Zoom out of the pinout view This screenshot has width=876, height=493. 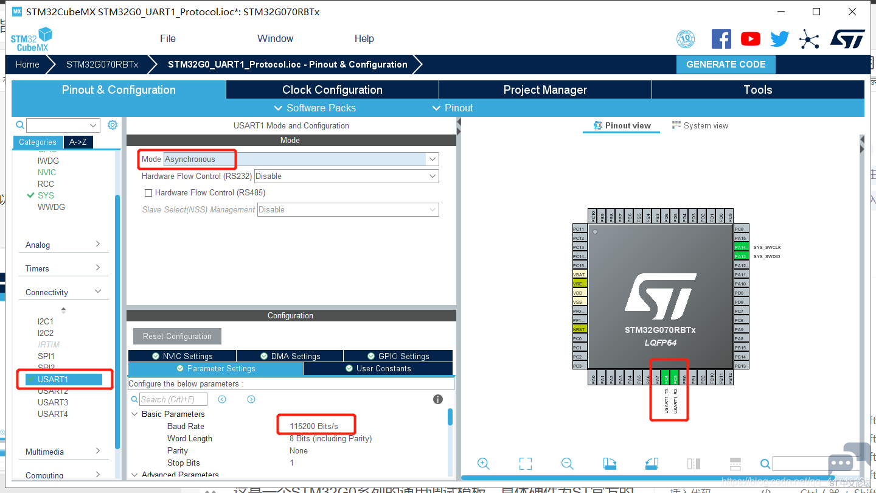tap(568, 464)
